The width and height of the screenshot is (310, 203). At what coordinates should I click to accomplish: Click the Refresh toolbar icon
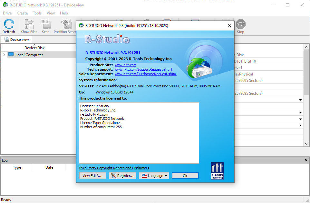click(9, 24)
